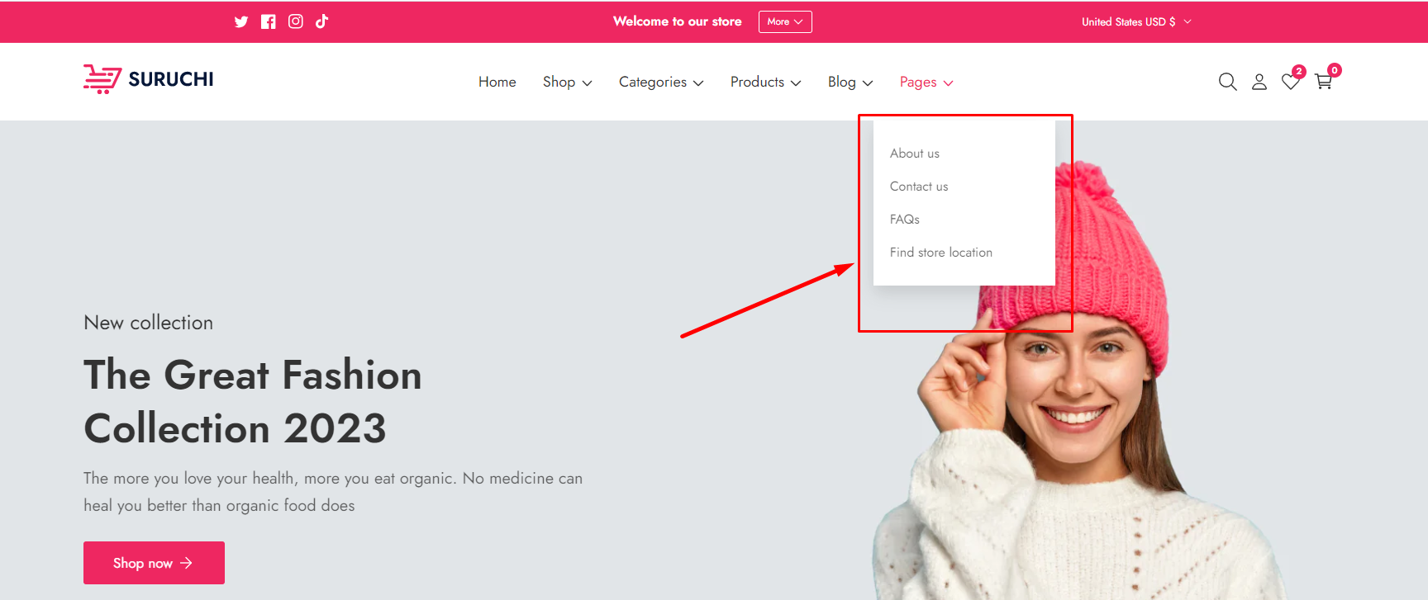Screen dimensions: 1428x600
Task: Open the shopping cart icon
Action: [1324, 81]
